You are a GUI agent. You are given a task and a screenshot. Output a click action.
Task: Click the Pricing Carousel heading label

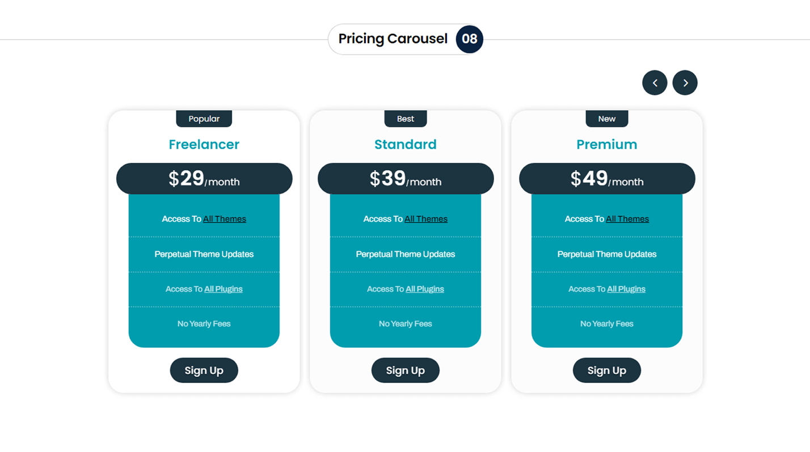coord(393,39)
